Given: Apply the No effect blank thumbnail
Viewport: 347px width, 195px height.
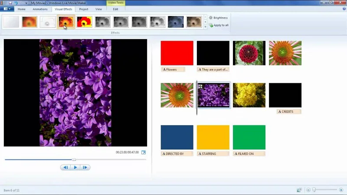Looking at the screenshot, I should pos(11,22).
